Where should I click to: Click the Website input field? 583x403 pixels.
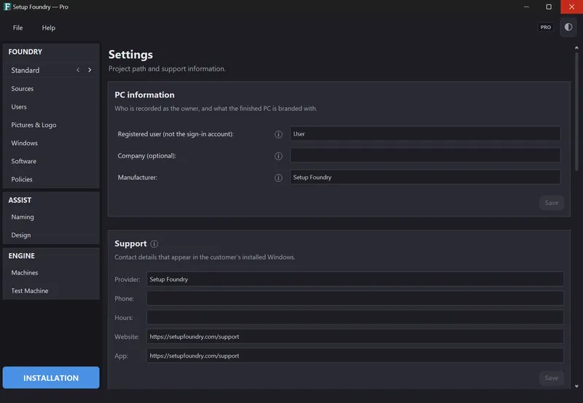click(355, 337)
